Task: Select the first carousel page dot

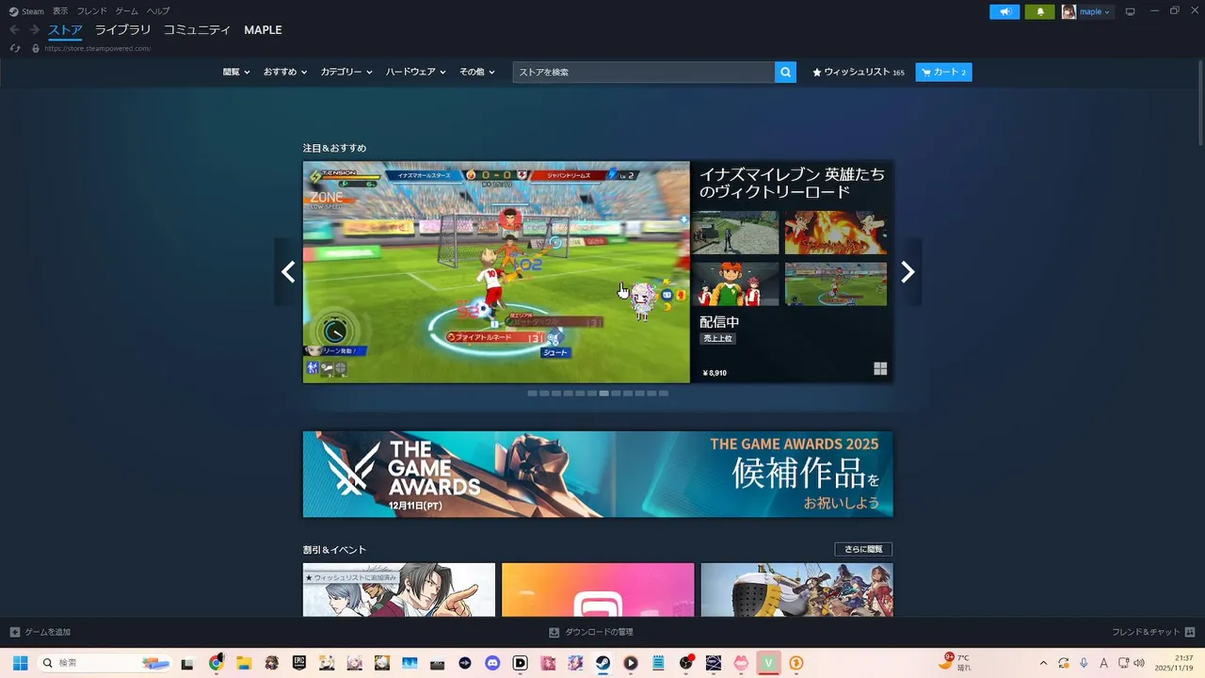Action: coord(533,393)
